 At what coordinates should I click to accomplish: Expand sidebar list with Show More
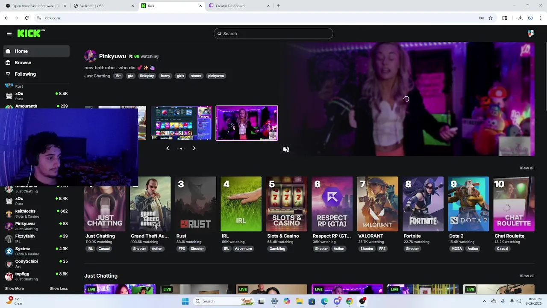14,289
